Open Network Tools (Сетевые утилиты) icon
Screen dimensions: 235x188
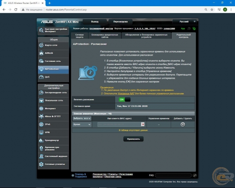click(x=41, y=164)
